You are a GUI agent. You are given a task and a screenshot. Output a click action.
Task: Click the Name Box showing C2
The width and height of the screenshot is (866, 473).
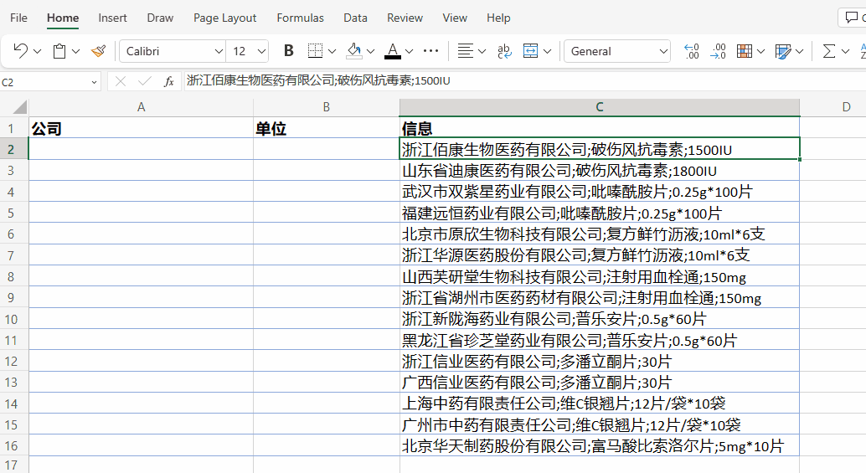[43, 82]
